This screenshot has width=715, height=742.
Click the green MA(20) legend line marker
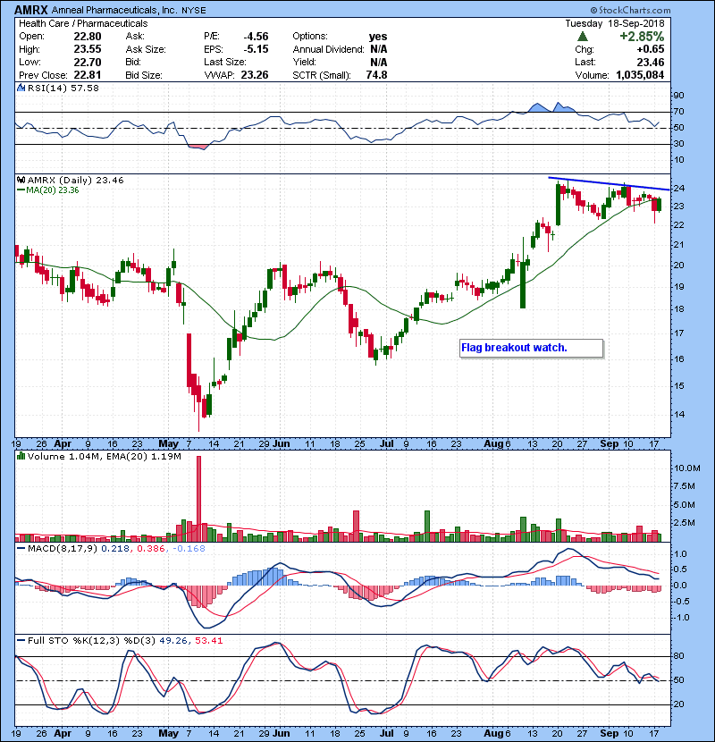tap(21, 190)
